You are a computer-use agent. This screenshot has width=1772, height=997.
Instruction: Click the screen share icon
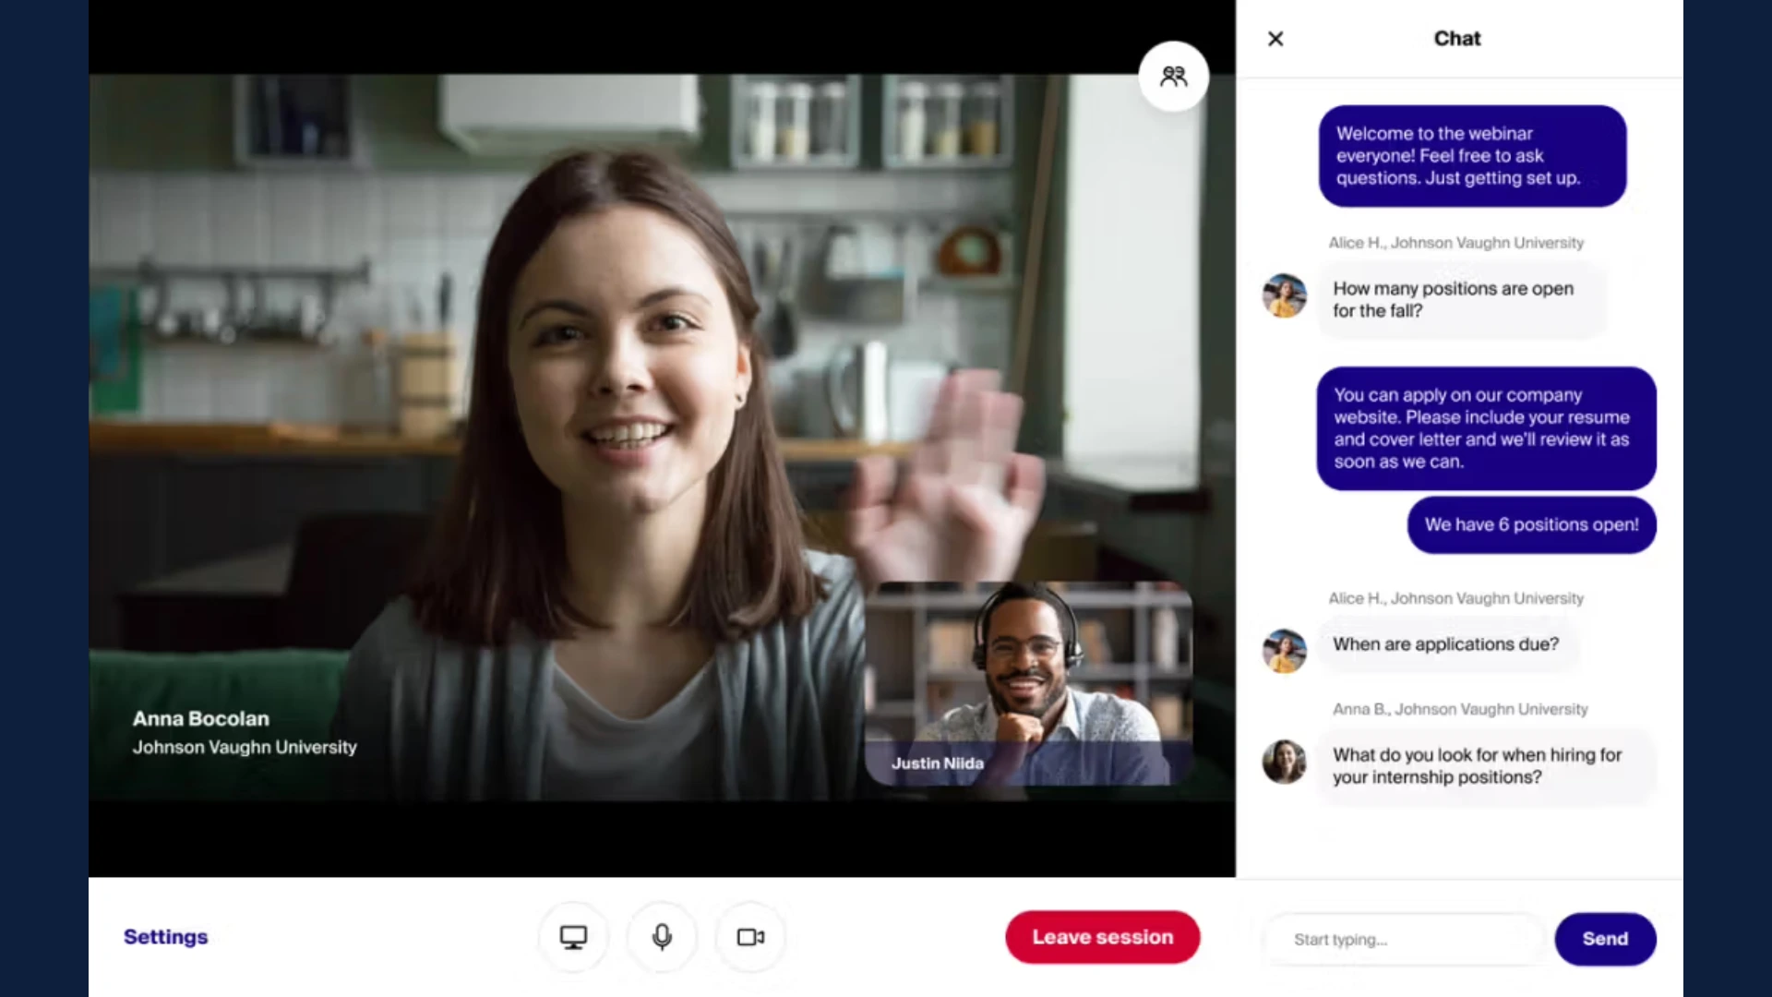coord(573,937)
